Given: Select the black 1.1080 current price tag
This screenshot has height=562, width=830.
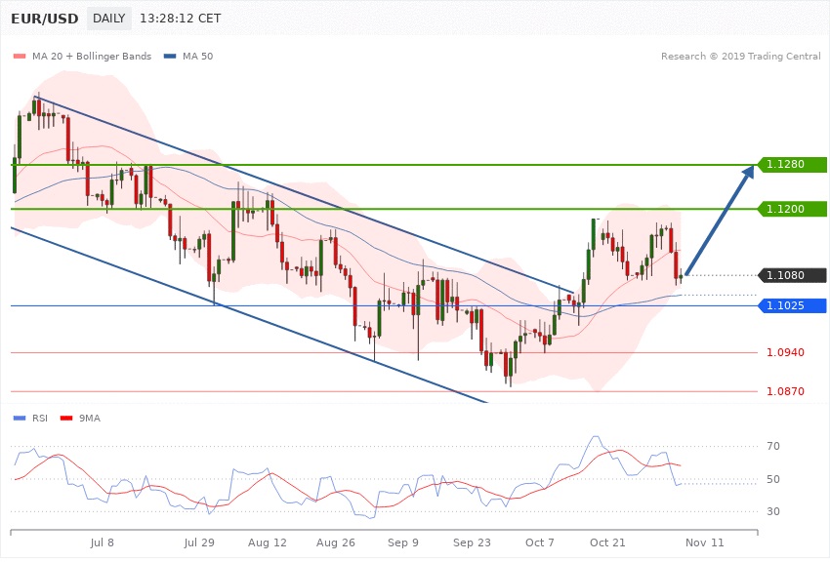Looking at the screenshot, I should 792,275.
